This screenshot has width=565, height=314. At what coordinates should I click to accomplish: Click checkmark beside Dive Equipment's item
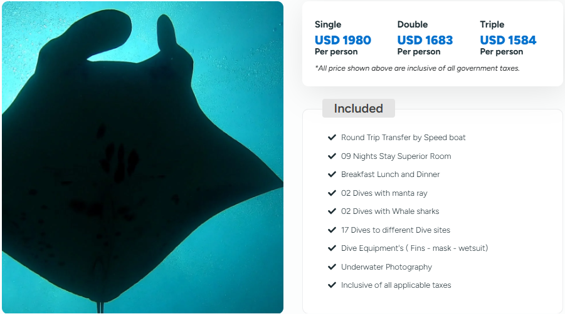pos(332,248)
